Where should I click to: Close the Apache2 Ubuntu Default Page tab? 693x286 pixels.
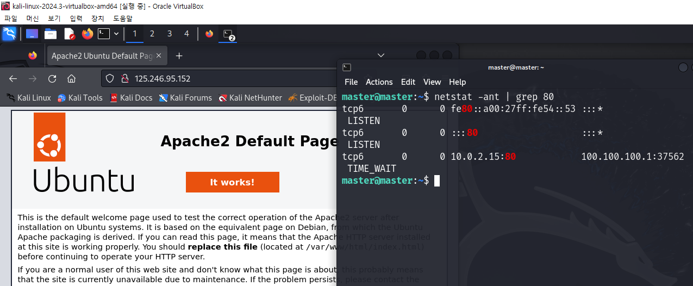pos(159,55)
